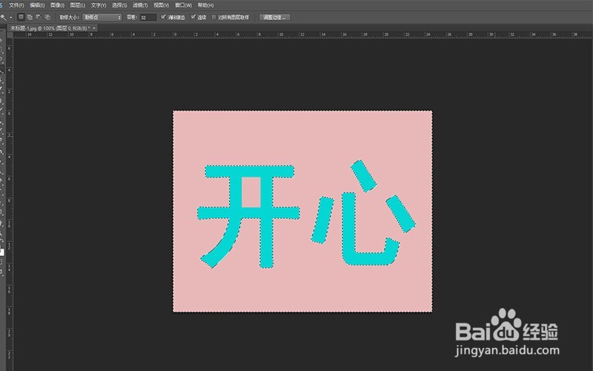Close the 未标题-1.jpg document tab
This screenshot has width=593, height=371.
(x=94, y=28)
